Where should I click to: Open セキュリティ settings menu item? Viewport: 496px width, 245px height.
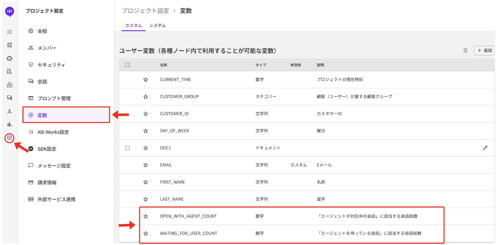(51, 65)
